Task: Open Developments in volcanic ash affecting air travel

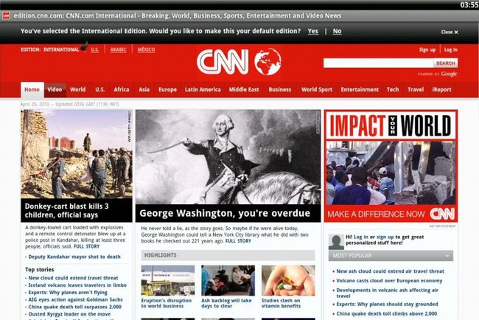Action: tap(387, 293)
